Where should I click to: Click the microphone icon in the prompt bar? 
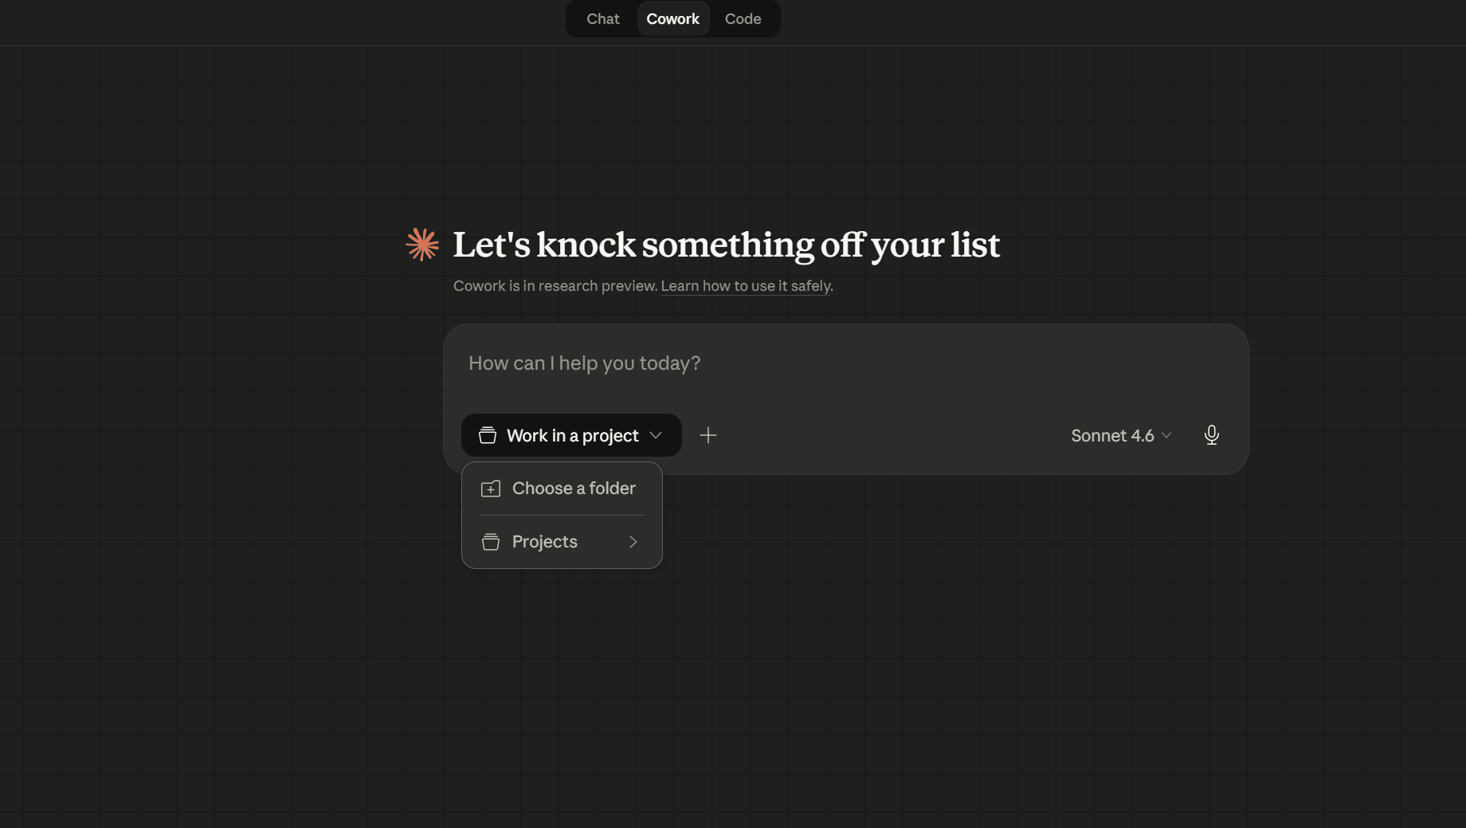coord(1211,435)
